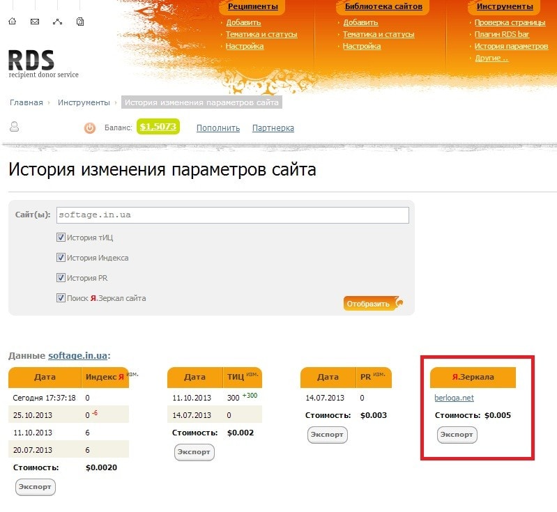Open the Библиотека сайтов menu

pyautogui.click(x=383, y=6)
